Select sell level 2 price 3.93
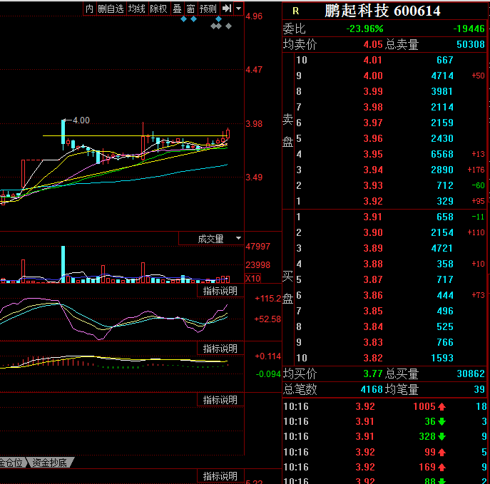490x484 pixels. 373,185
